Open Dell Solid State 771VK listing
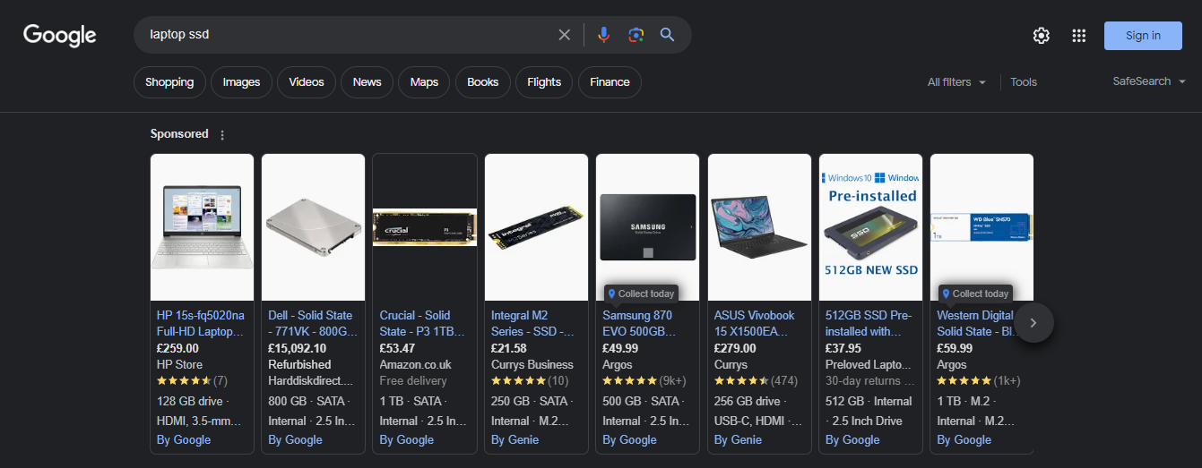The height and width of the screenshot is (468, 1202). [x=312, y=323]
